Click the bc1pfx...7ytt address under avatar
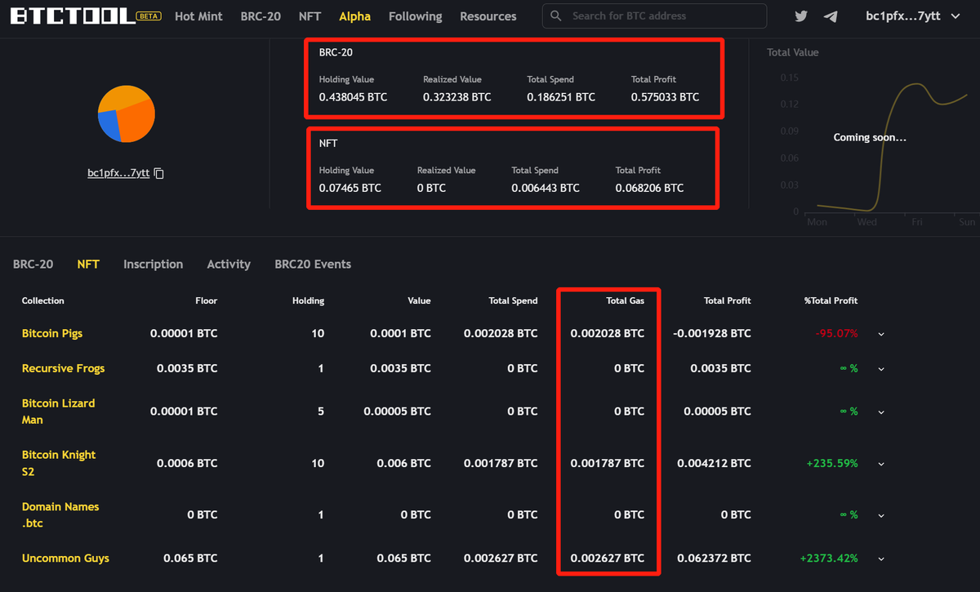 click(118, 173)
